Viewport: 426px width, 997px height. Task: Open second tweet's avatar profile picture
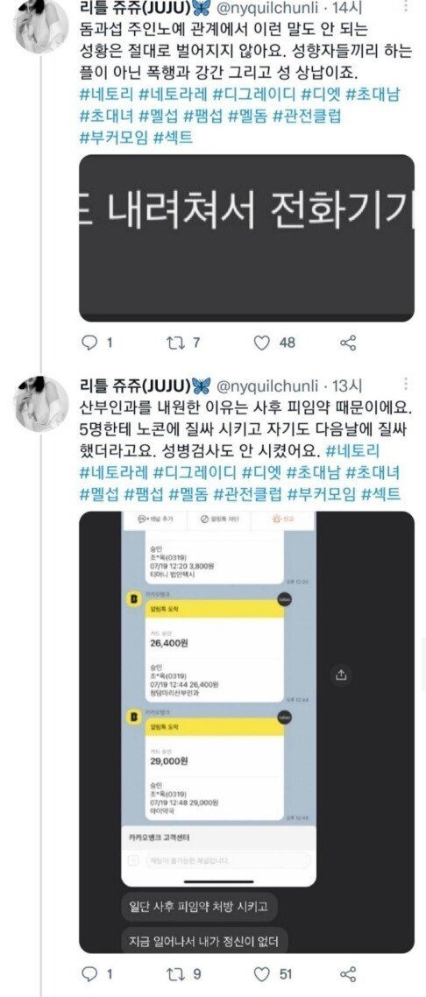[x=41, y=403]
